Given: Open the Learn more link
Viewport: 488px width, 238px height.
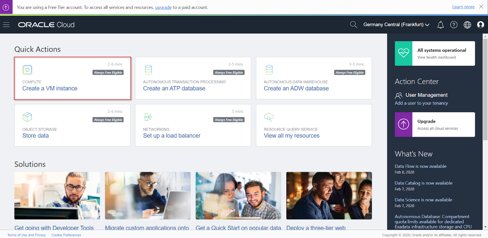Looking at the screenshot, I should coord(463,7).
